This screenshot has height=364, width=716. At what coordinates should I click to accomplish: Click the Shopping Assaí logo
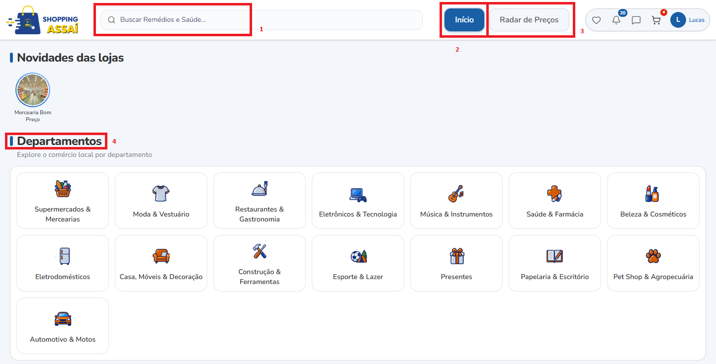click(43, 20)
